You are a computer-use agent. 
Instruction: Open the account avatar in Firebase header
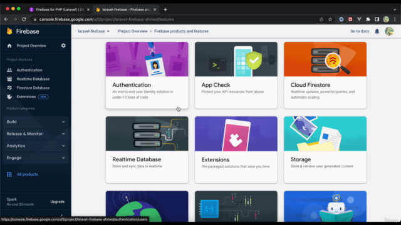(x=389, y=31)
